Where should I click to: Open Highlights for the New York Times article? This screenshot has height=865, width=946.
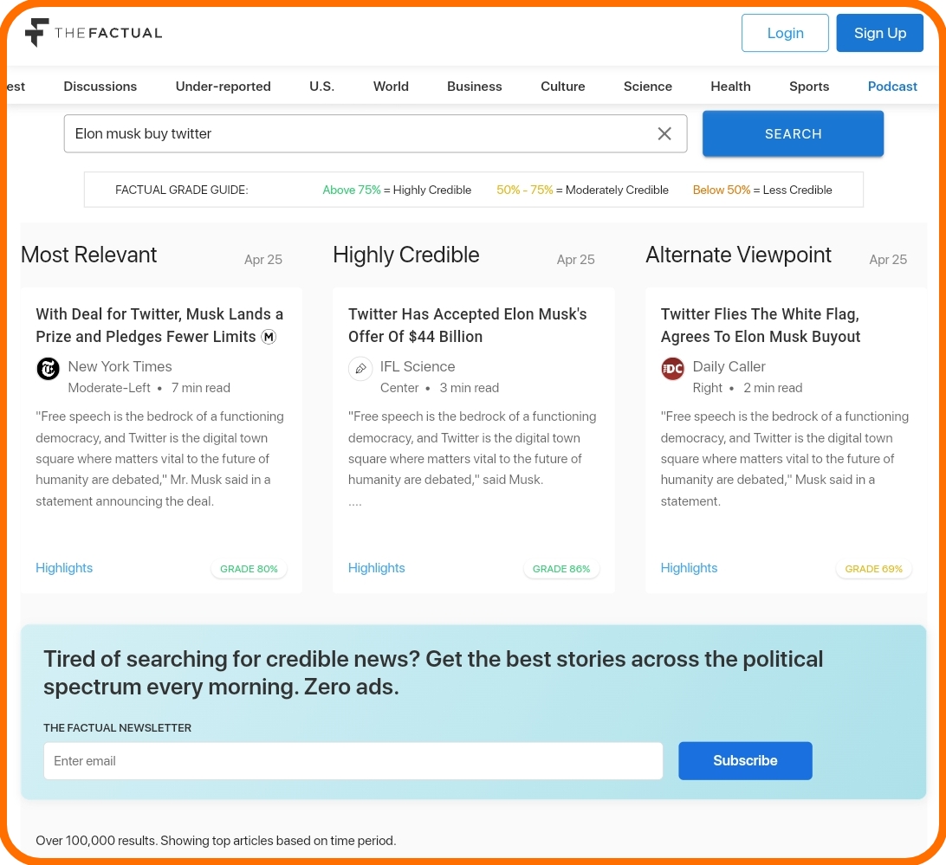64,568
